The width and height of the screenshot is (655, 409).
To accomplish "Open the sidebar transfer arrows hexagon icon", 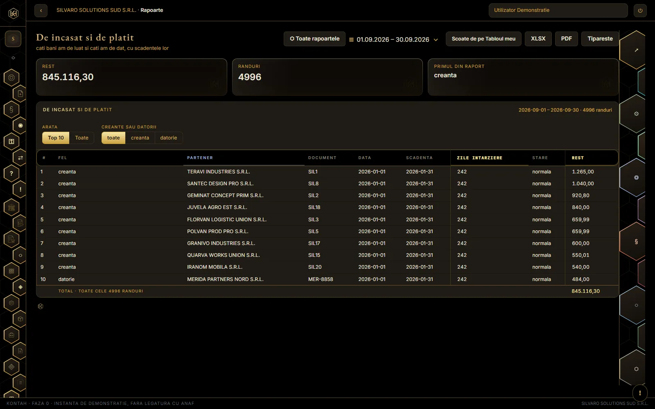I will tap(20, 157).
